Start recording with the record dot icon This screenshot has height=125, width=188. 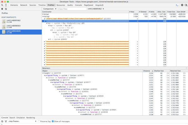point(2,9)
